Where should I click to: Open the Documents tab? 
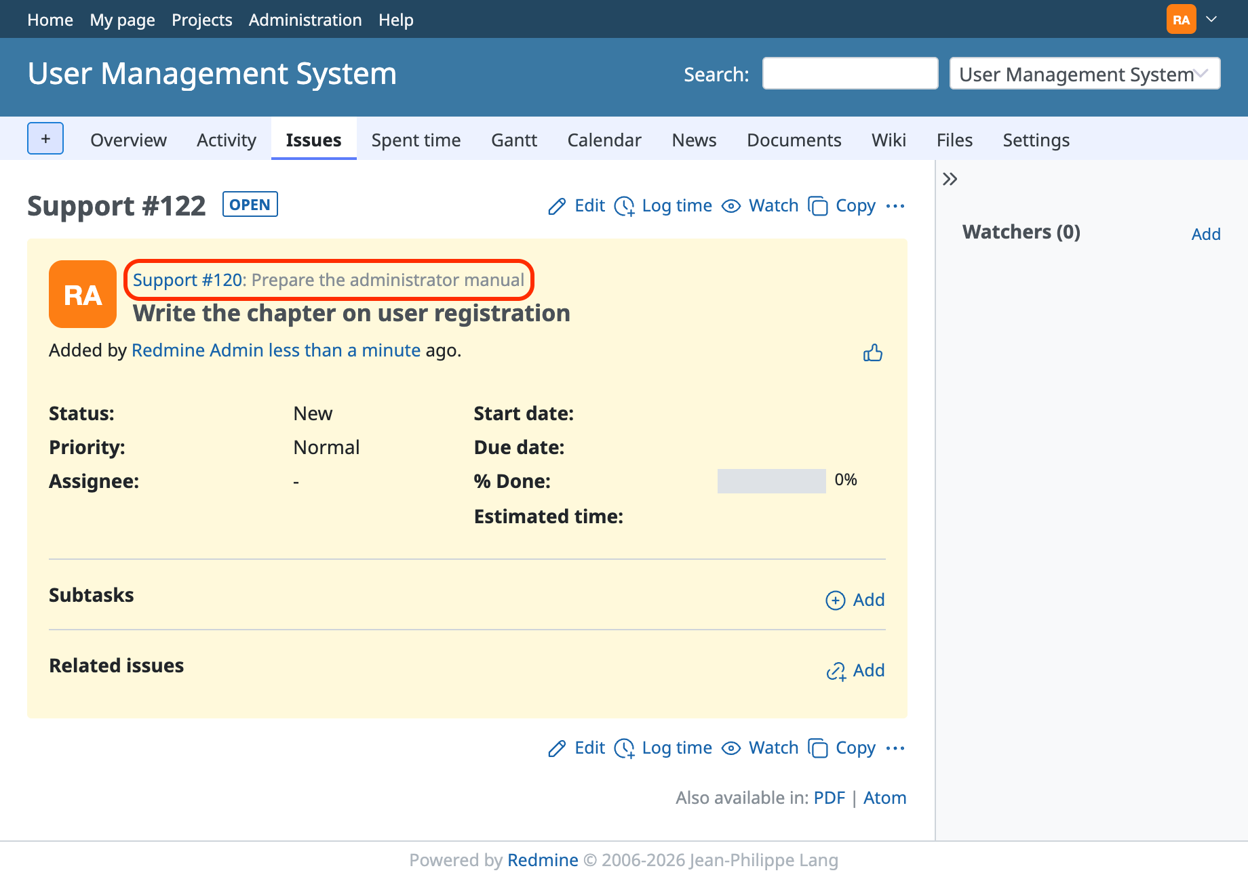[x=794, y=140]
